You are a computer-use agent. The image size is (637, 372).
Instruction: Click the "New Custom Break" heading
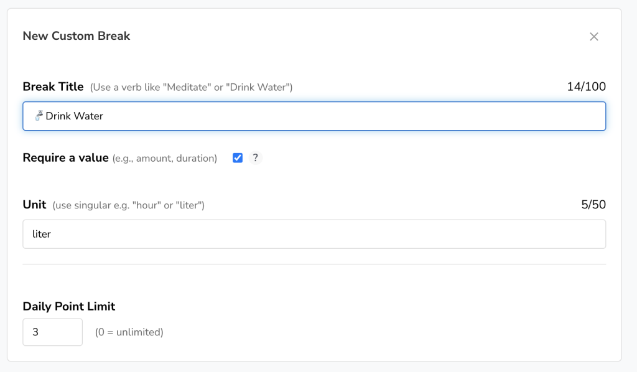pyautogui.click(x=76, y=36)
